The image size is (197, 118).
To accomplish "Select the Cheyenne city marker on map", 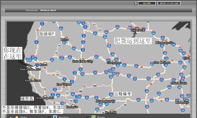I will tap(114, 62).
